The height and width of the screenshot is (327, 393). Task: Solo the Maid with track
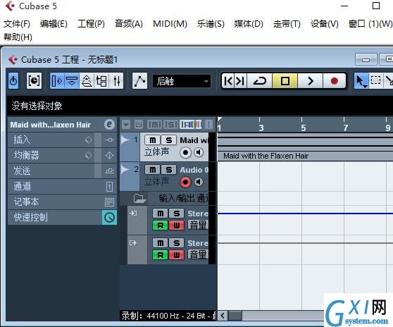click(168, 140)
